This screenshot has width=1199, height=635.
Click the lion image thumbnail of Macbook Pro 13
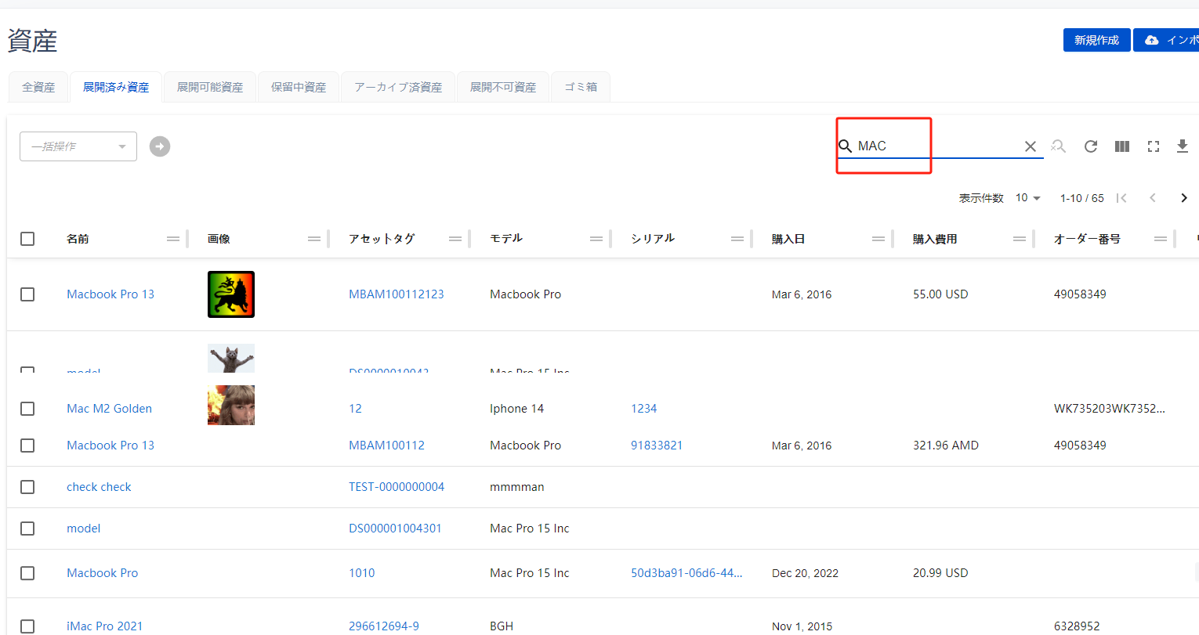pos(231,294)
